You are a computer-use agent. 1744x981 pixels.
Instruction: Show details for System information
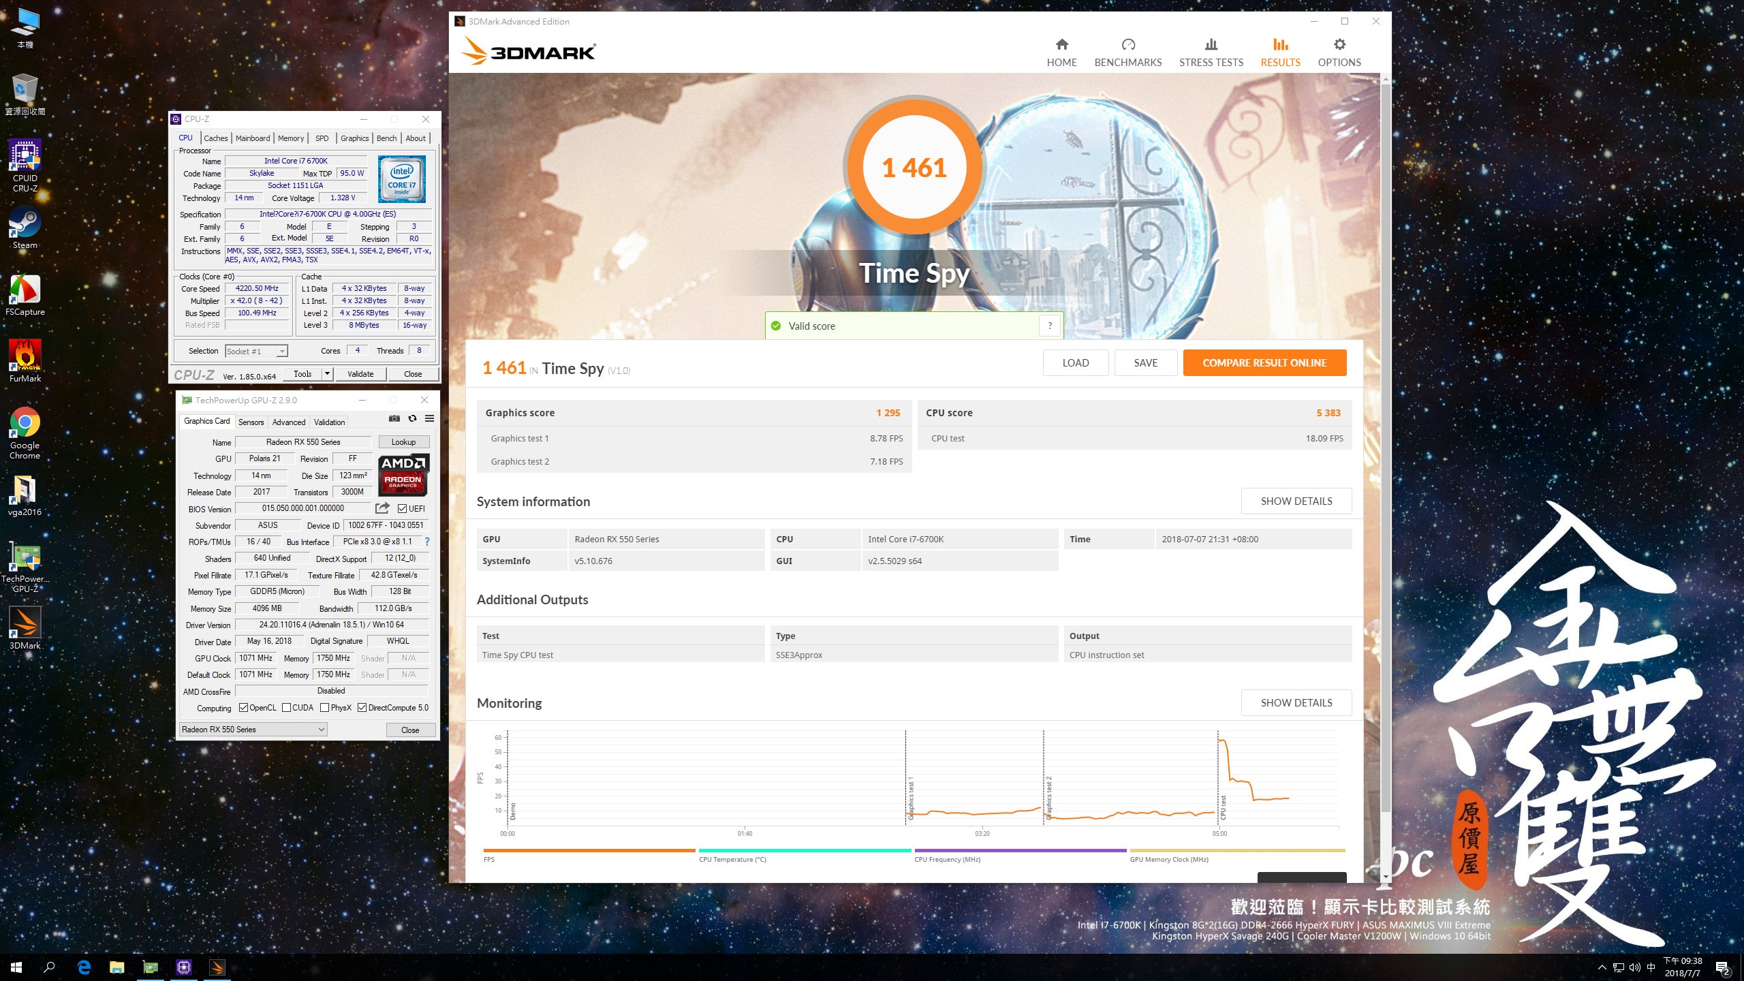[1296, 501]
